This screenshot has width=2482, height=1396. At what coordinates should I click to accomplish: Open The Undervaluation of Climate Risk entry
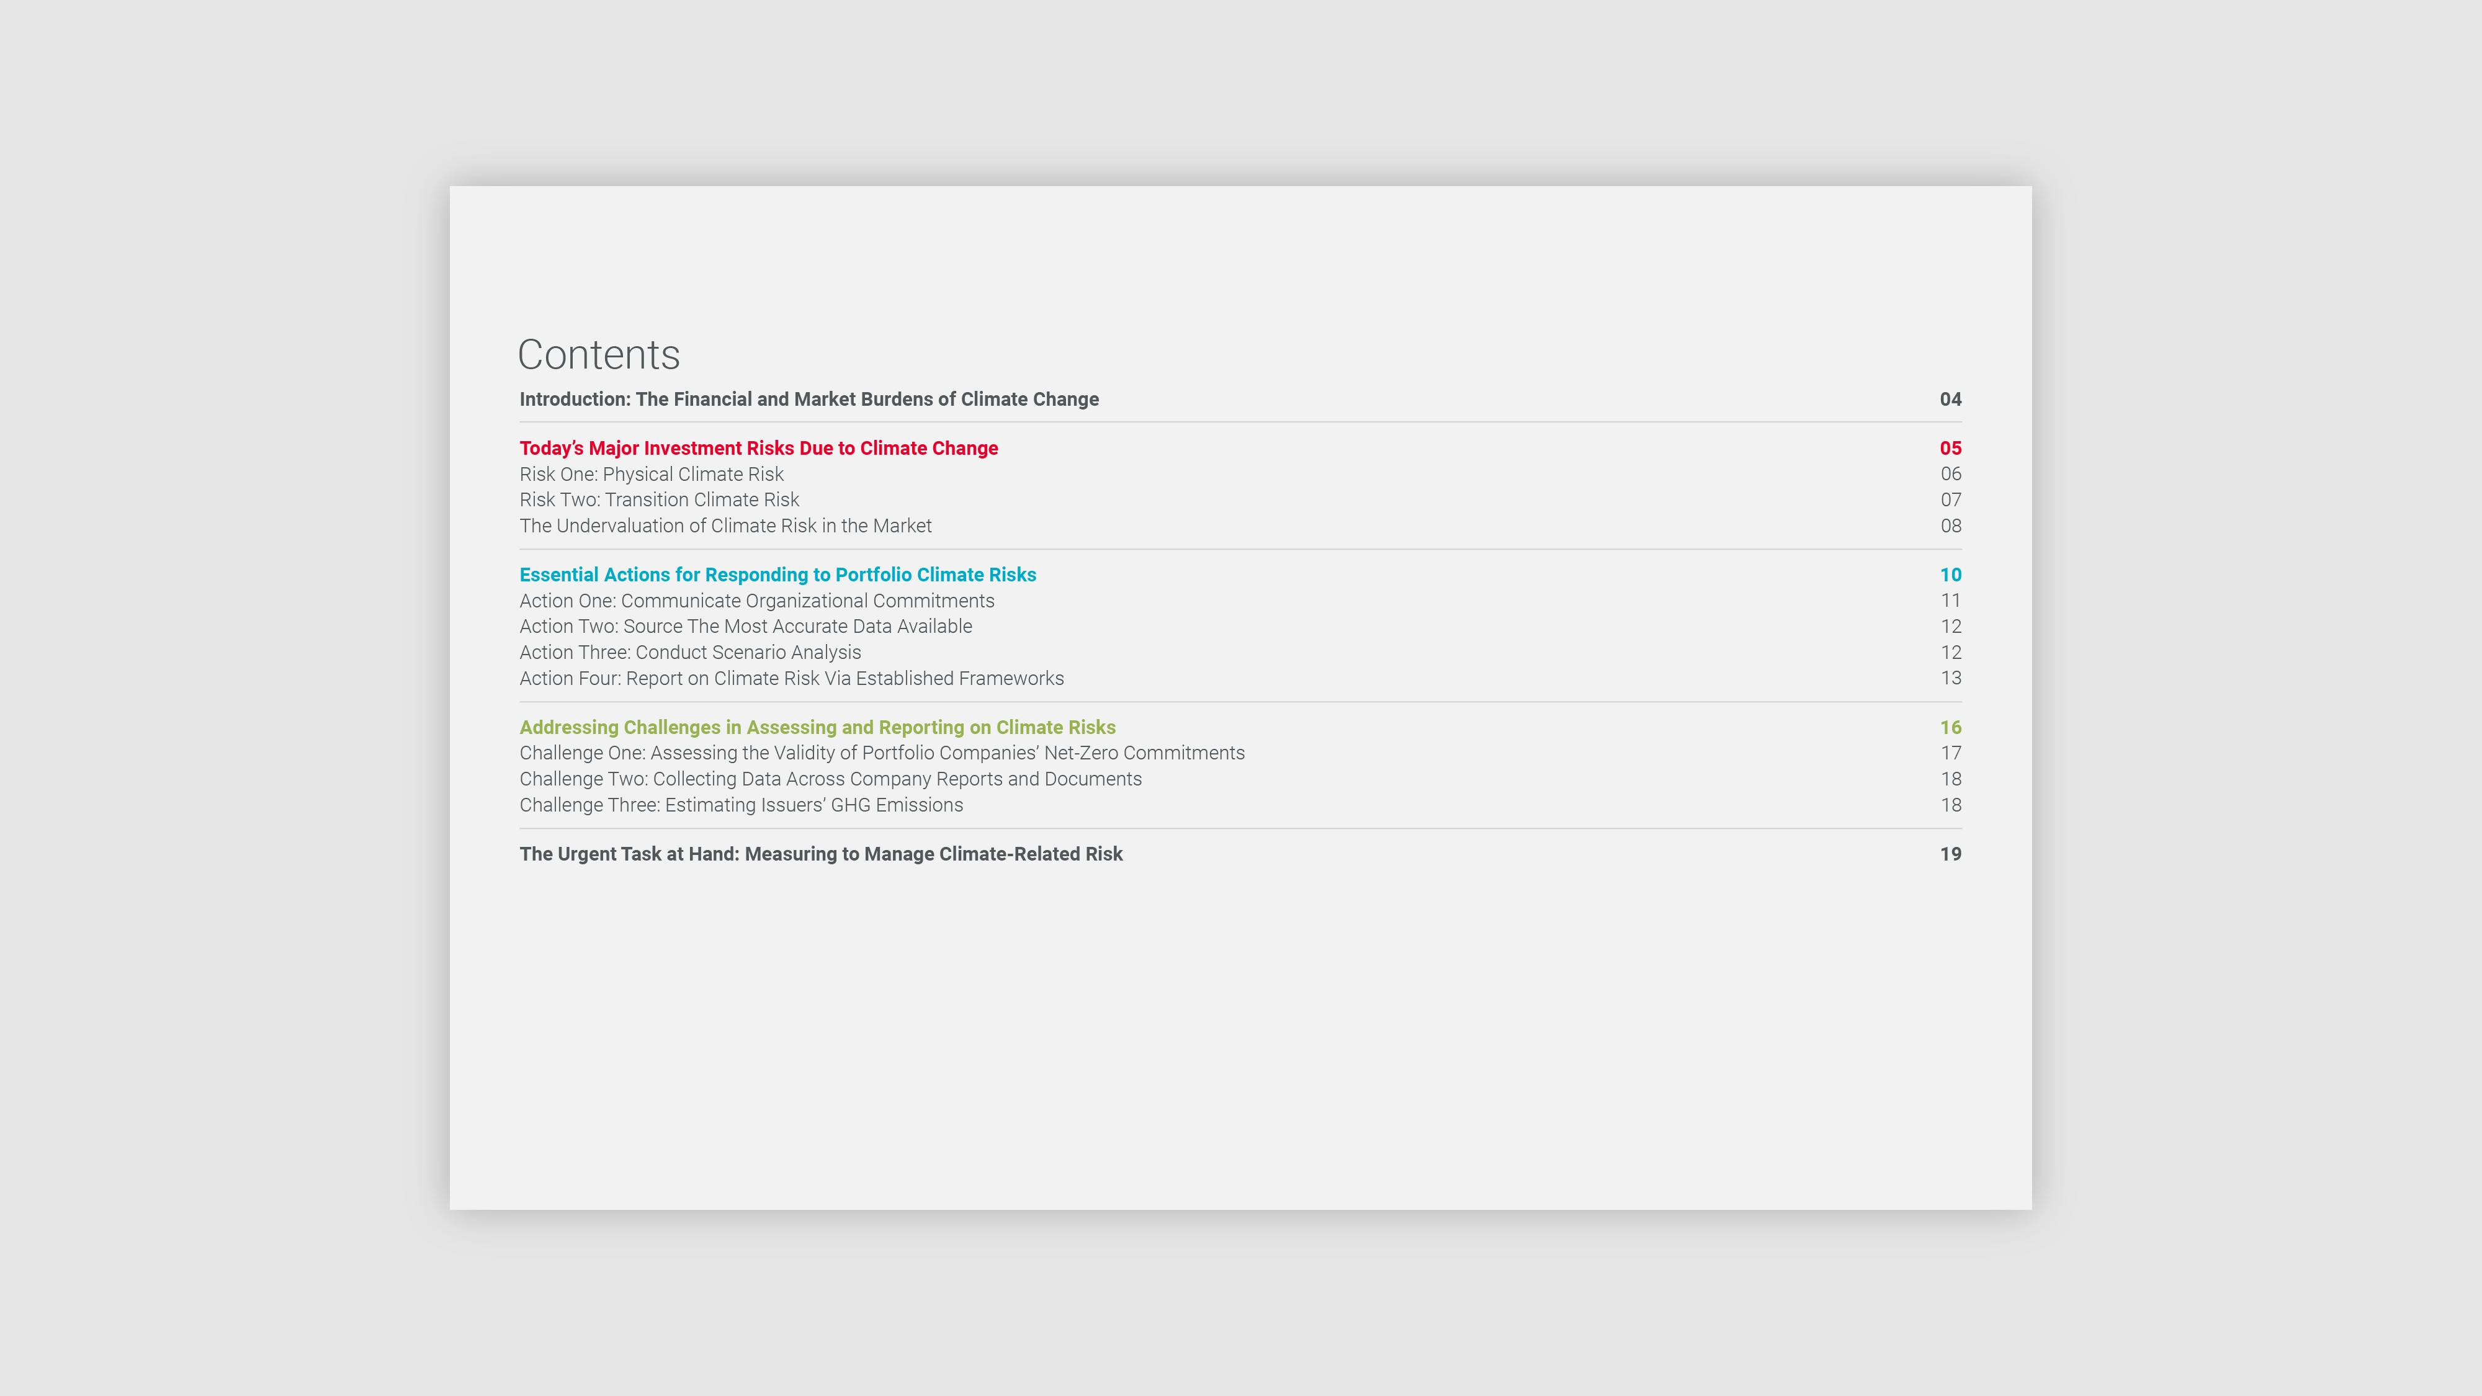click(x=725, y=526)
